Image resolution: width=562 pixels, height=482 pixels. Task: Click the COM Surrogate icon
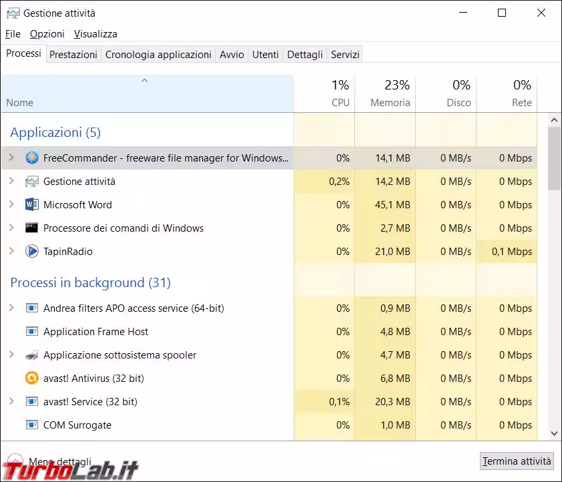(32, 425)
